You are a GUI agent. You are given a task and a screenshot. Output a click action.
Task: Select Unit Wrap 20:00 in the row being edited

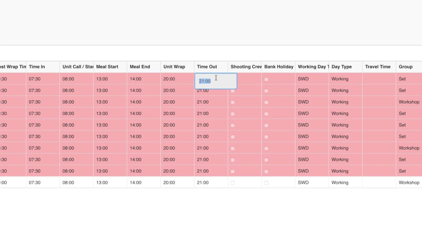[x=177, y=79]
